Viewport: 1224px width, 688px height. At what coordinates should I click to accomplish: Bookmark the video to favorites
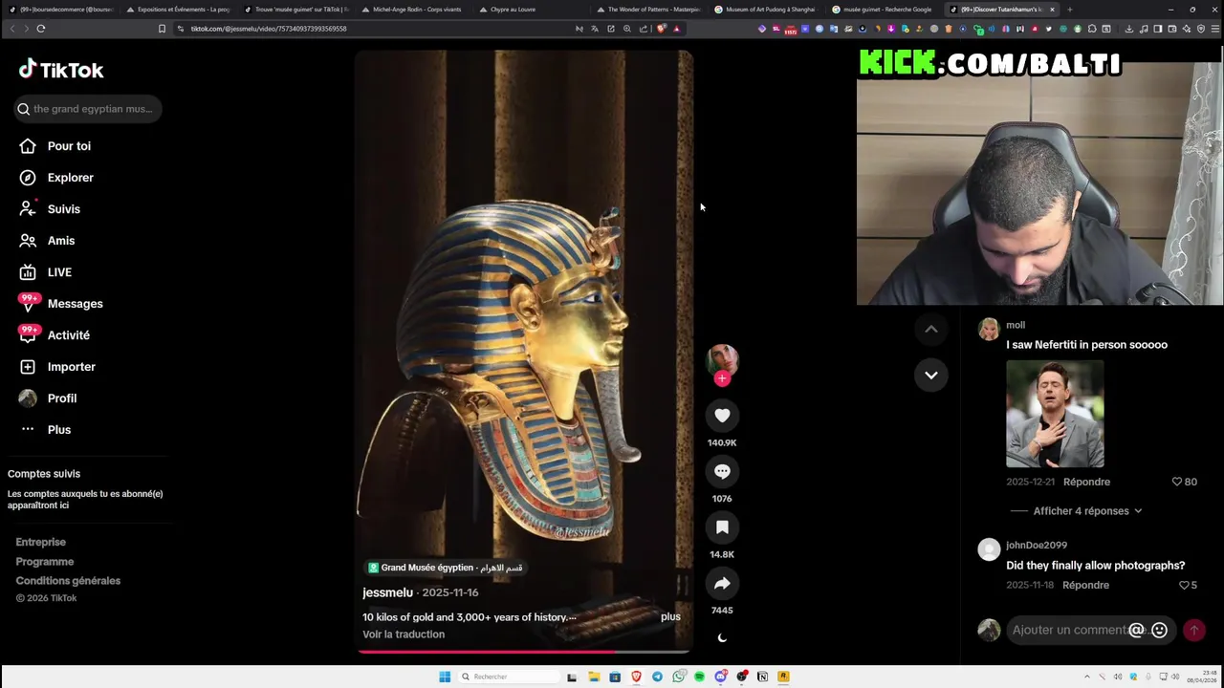[x=722, y=527]
